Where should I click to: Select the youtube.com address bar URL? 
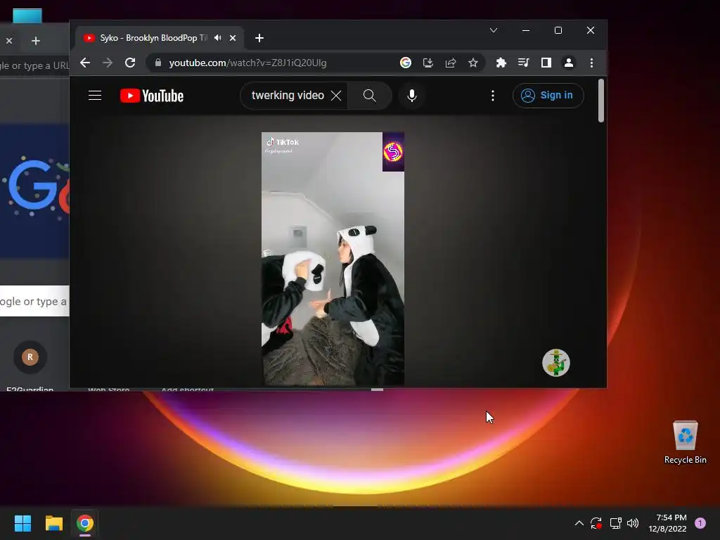[247, 63]
